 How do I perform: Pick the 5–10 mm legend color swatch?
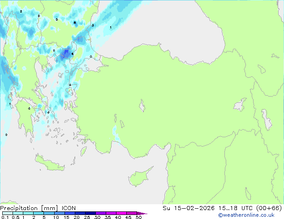[x=49, y=213]
